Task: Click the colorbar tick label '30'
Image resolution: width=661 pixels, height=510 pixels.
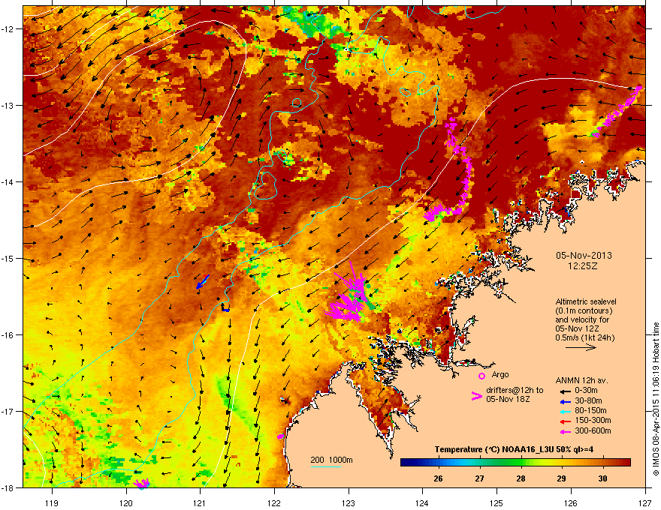Action: (x=603, y=478)
